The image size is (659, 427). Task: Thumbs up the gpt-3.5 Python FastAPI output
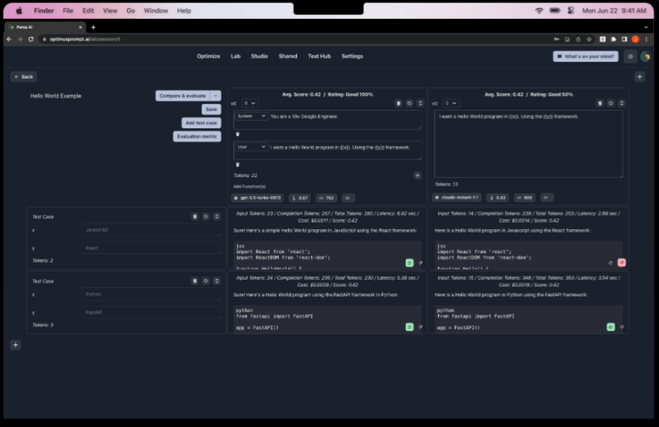409,327
